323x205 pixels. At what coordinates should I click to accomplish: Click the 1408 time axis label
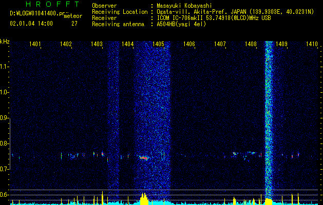(251, 44)
